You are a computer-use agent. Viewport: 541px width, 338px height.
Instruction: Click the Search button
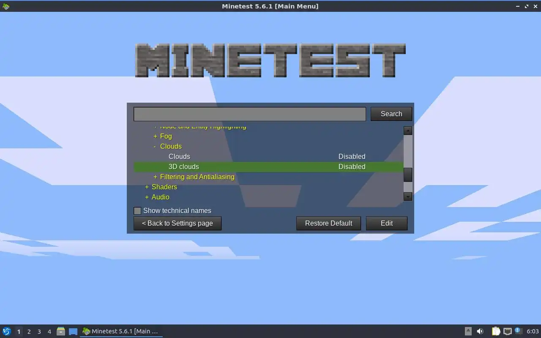point(391,114)
